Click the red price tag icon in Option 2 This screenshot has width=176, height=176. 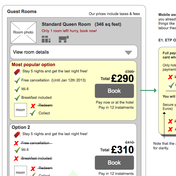[17, 134]
